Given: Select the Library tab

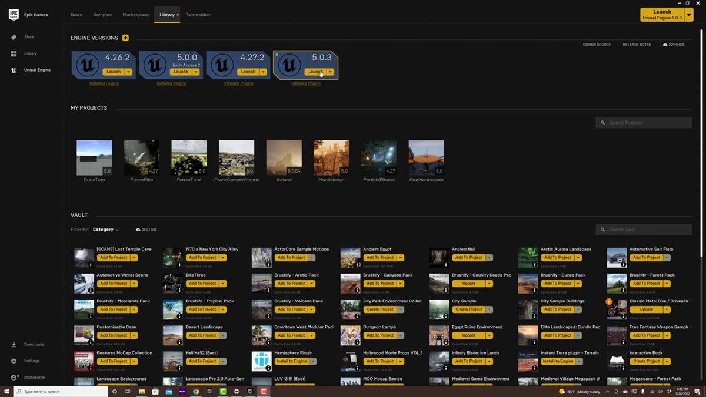Looking at the screenshot, I should pos(167,15).
